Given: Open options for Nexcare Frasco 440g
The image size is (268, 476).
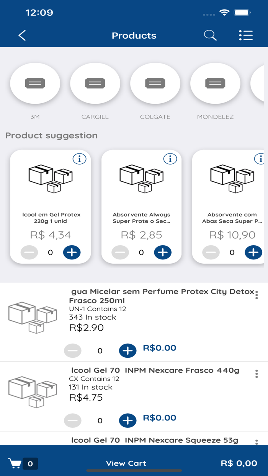Looking at the screenshot, I should (257, 374).
